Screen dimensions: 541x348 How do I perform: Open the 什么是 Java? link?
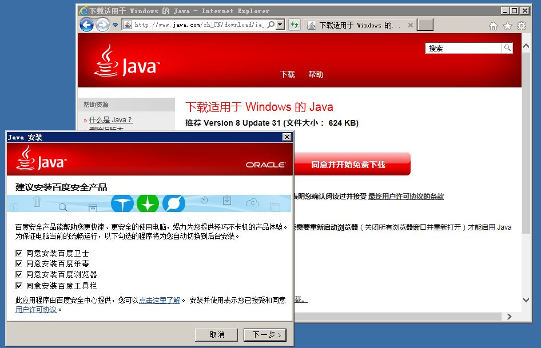[111, 119]
